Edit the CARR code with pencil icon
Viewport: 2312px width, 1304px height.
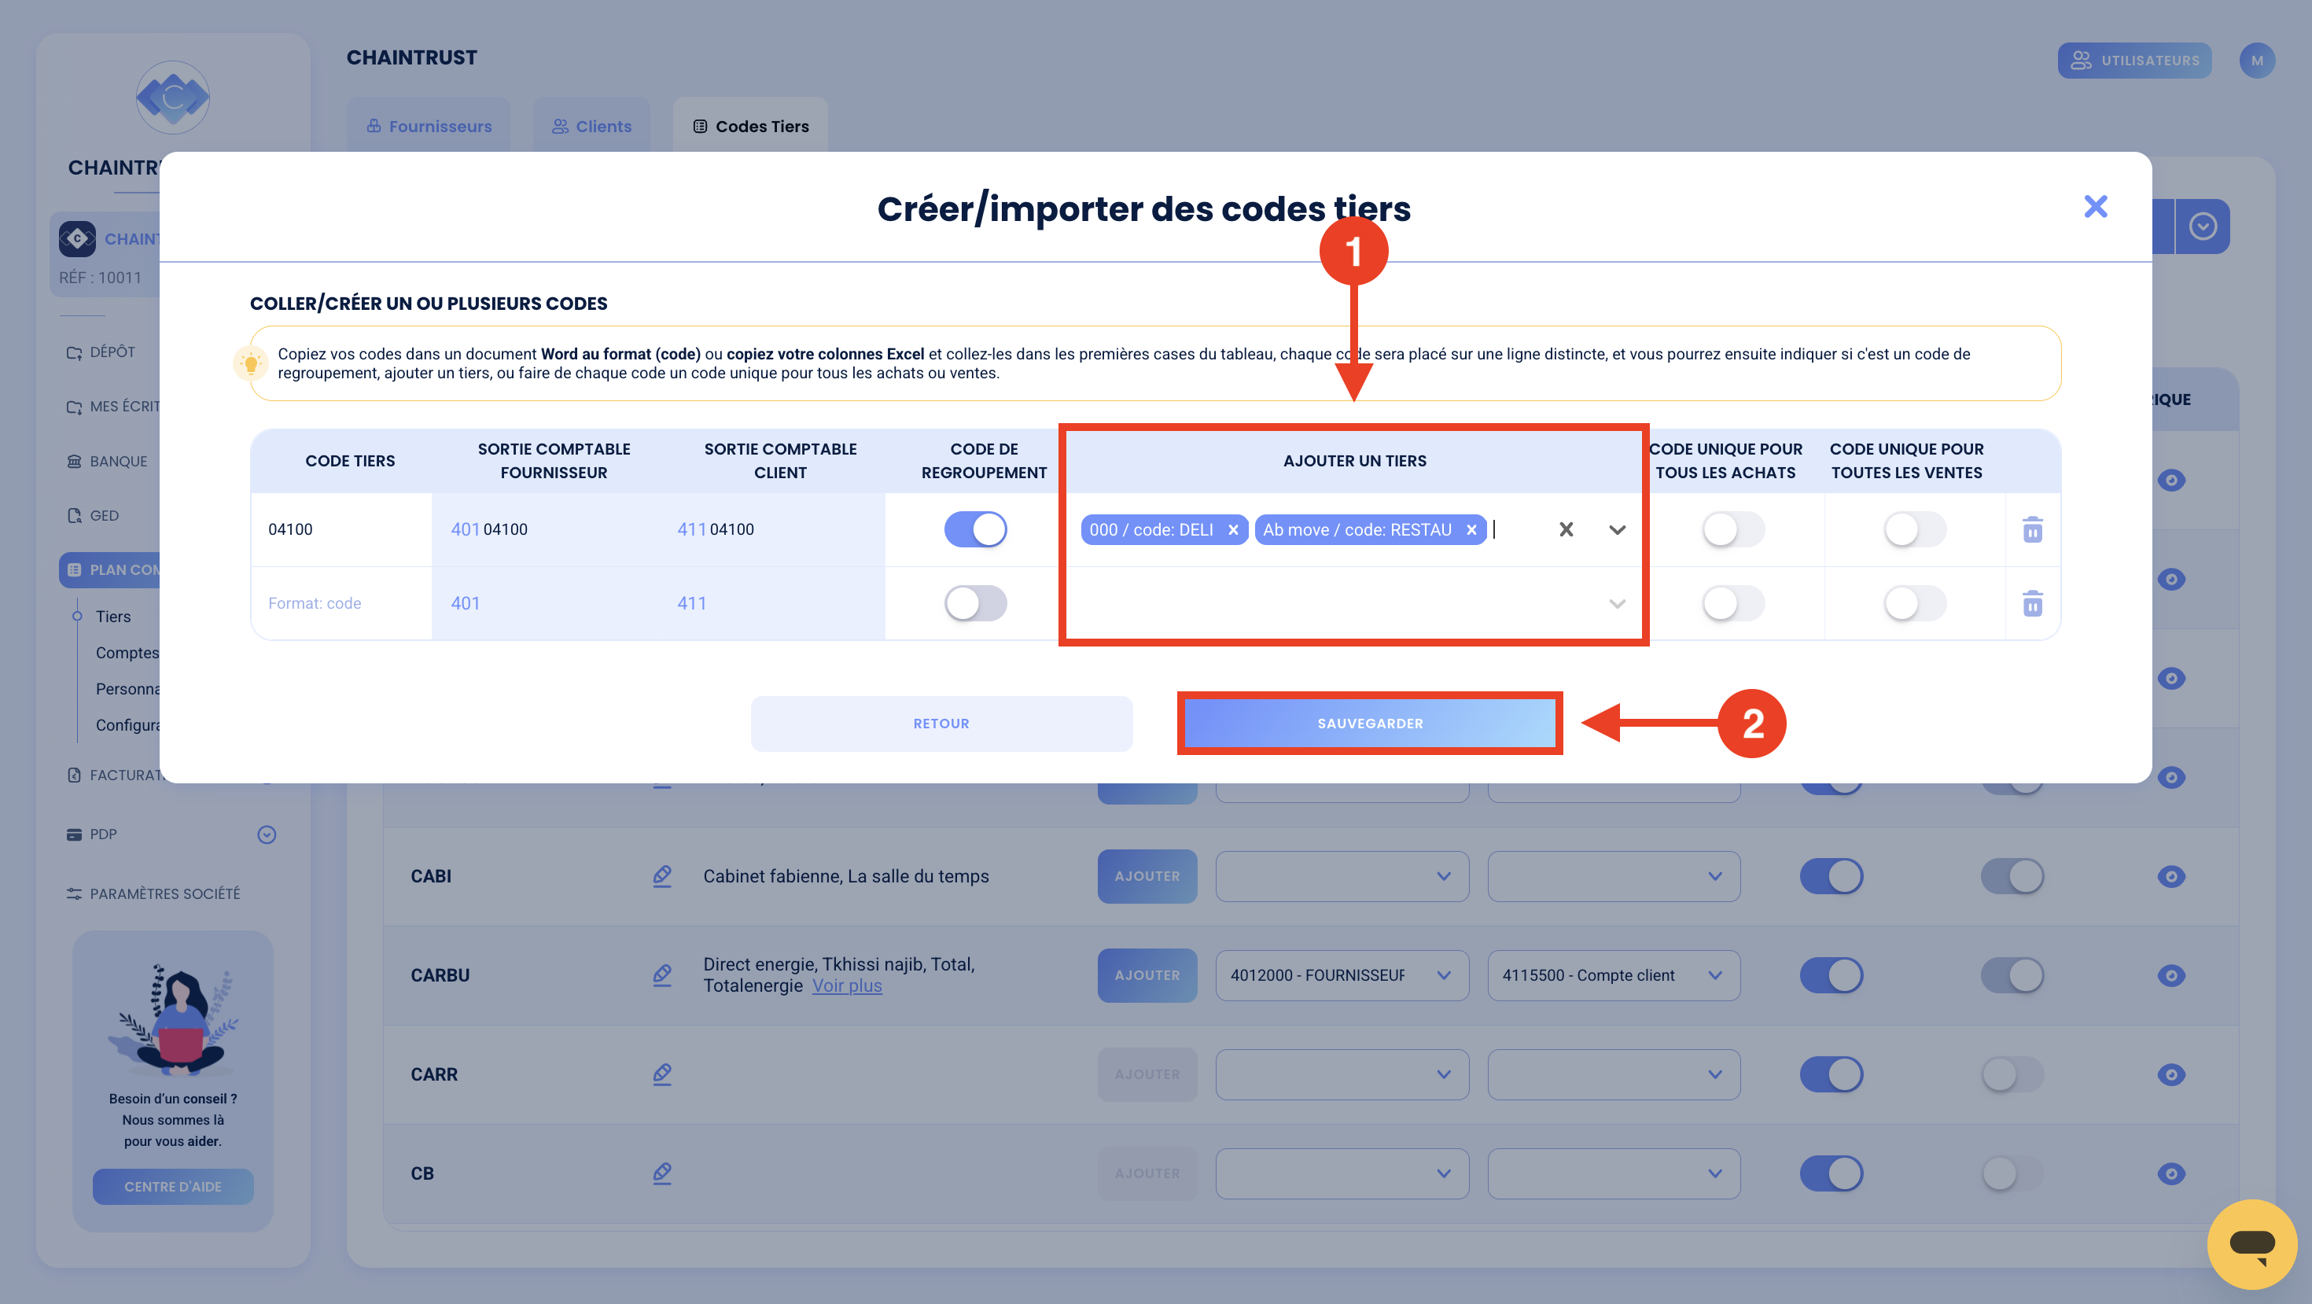[x=662, y=1074]
